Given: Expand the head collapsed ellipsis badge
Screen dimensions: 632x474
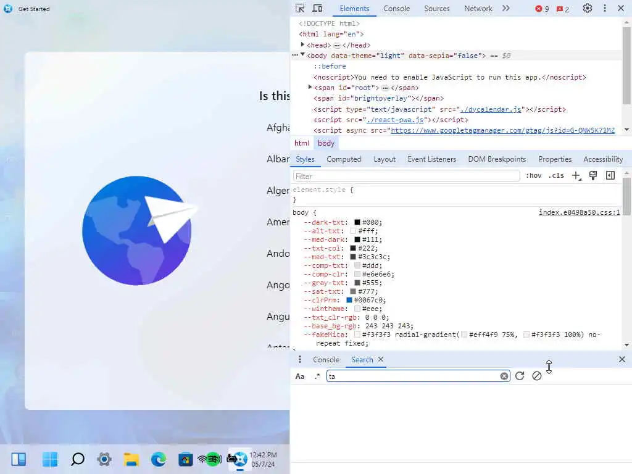Looking at the screenshot, I should [336, 46].
